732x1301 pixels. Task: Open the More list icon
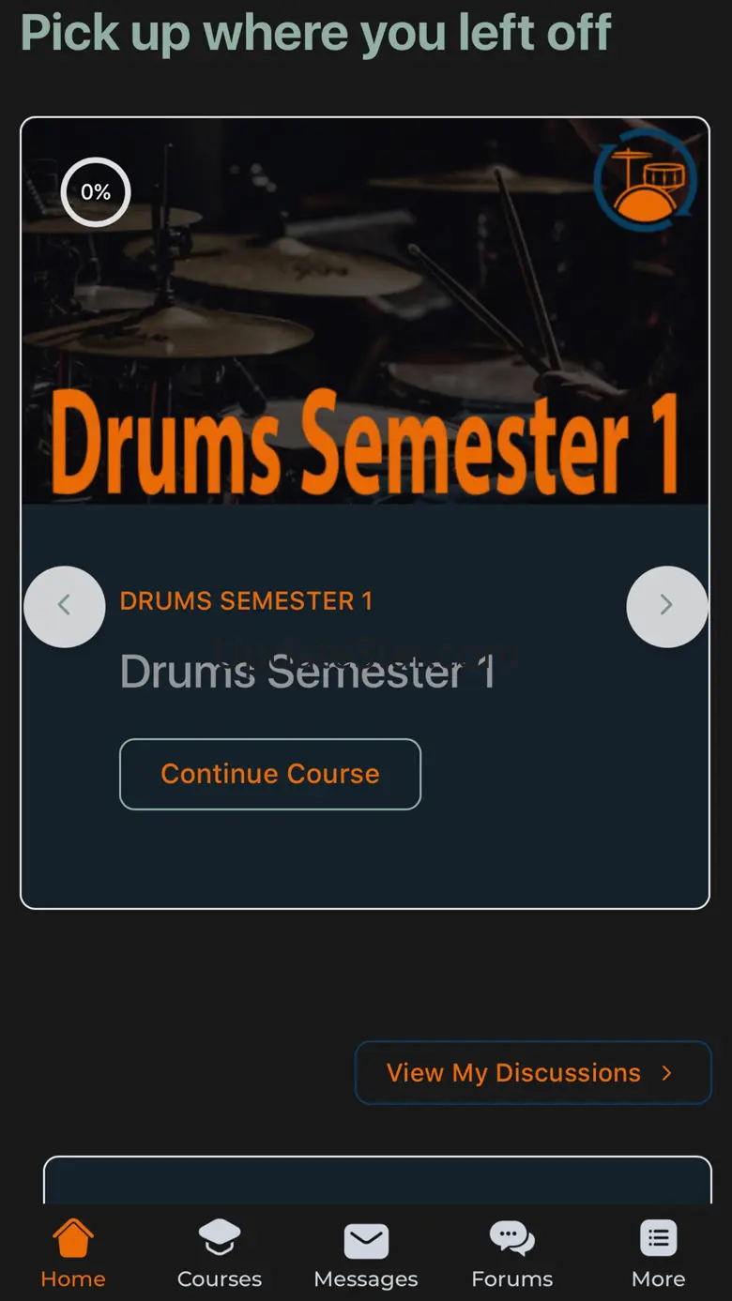coord(659,1238)
